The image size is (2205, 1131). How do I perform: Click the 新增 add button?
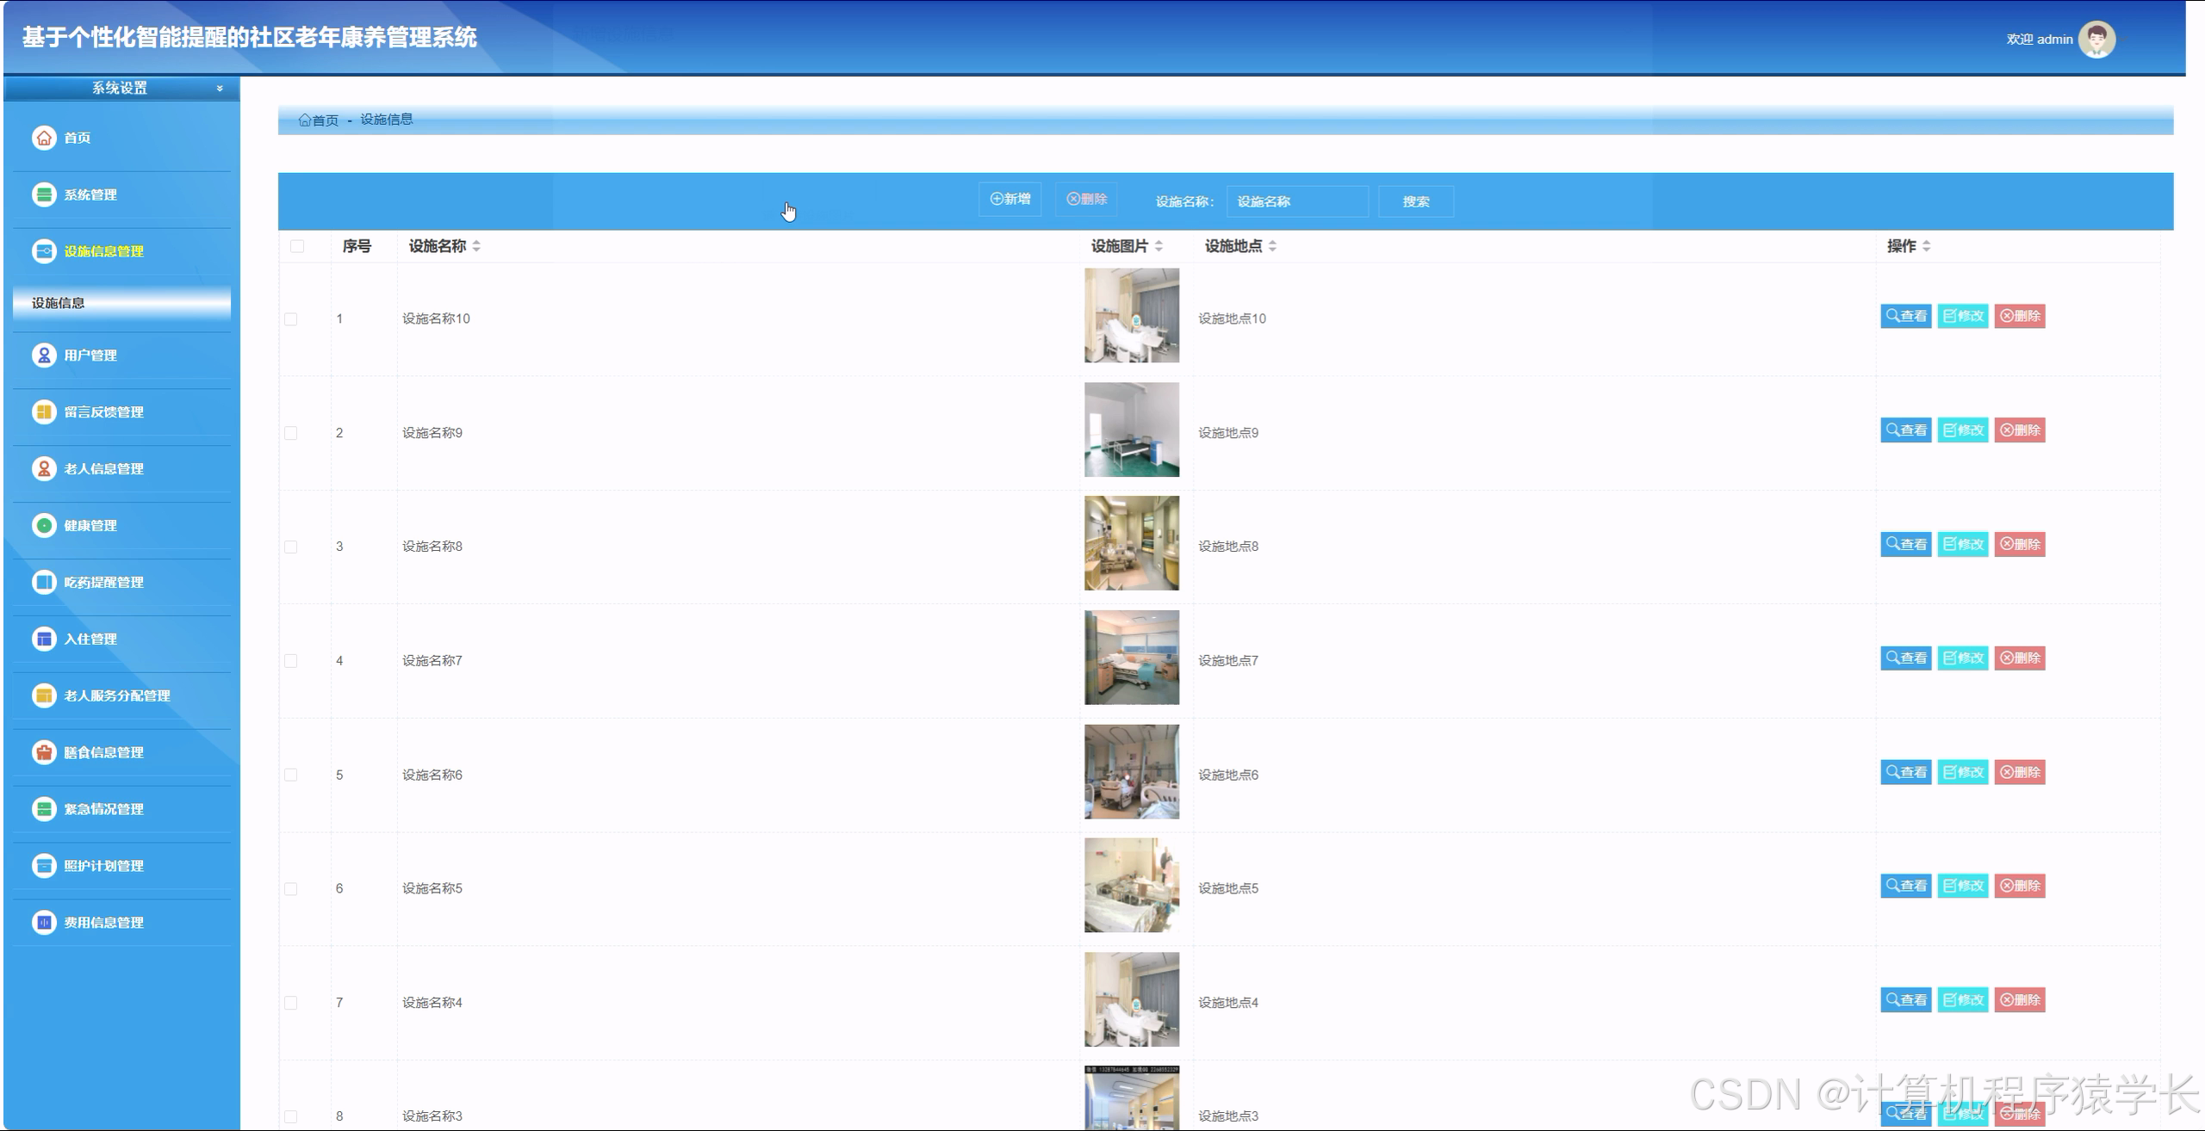(1009, 199)
